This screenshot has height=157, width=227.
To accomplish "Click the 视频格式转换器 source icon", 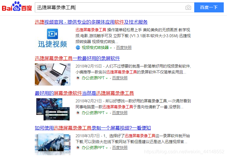I will (x=78, y=48).
